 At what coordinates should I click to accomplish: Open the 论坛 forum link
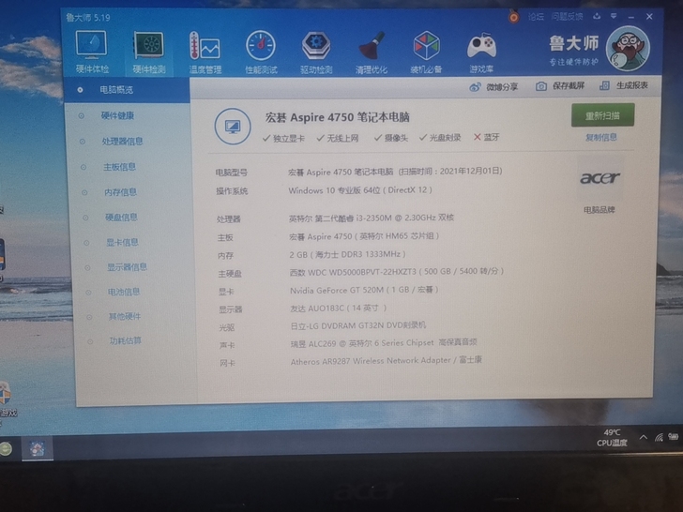pos(536,17)
